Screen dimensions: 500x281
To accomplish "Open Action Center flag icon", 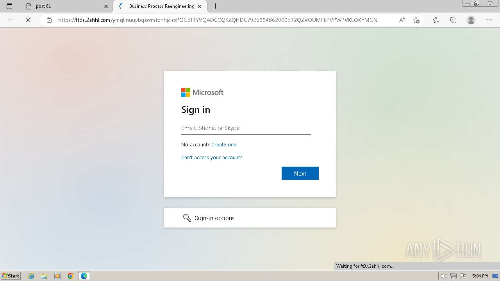I will click(x=463, y=276).
